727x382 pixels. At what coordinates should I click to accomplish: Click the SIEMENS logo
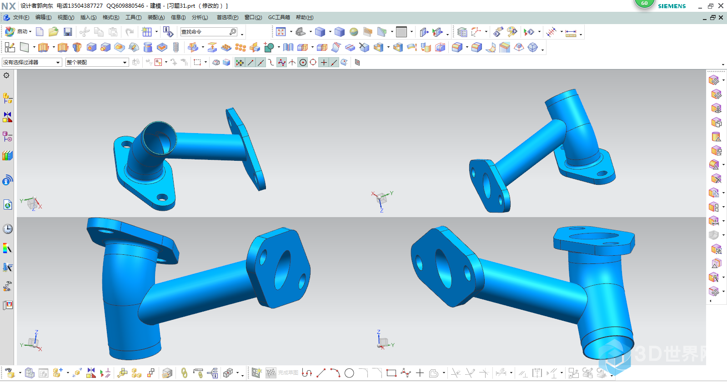pos(672,6)
